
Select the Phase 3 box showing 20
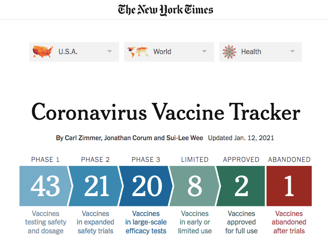(146, 186)
